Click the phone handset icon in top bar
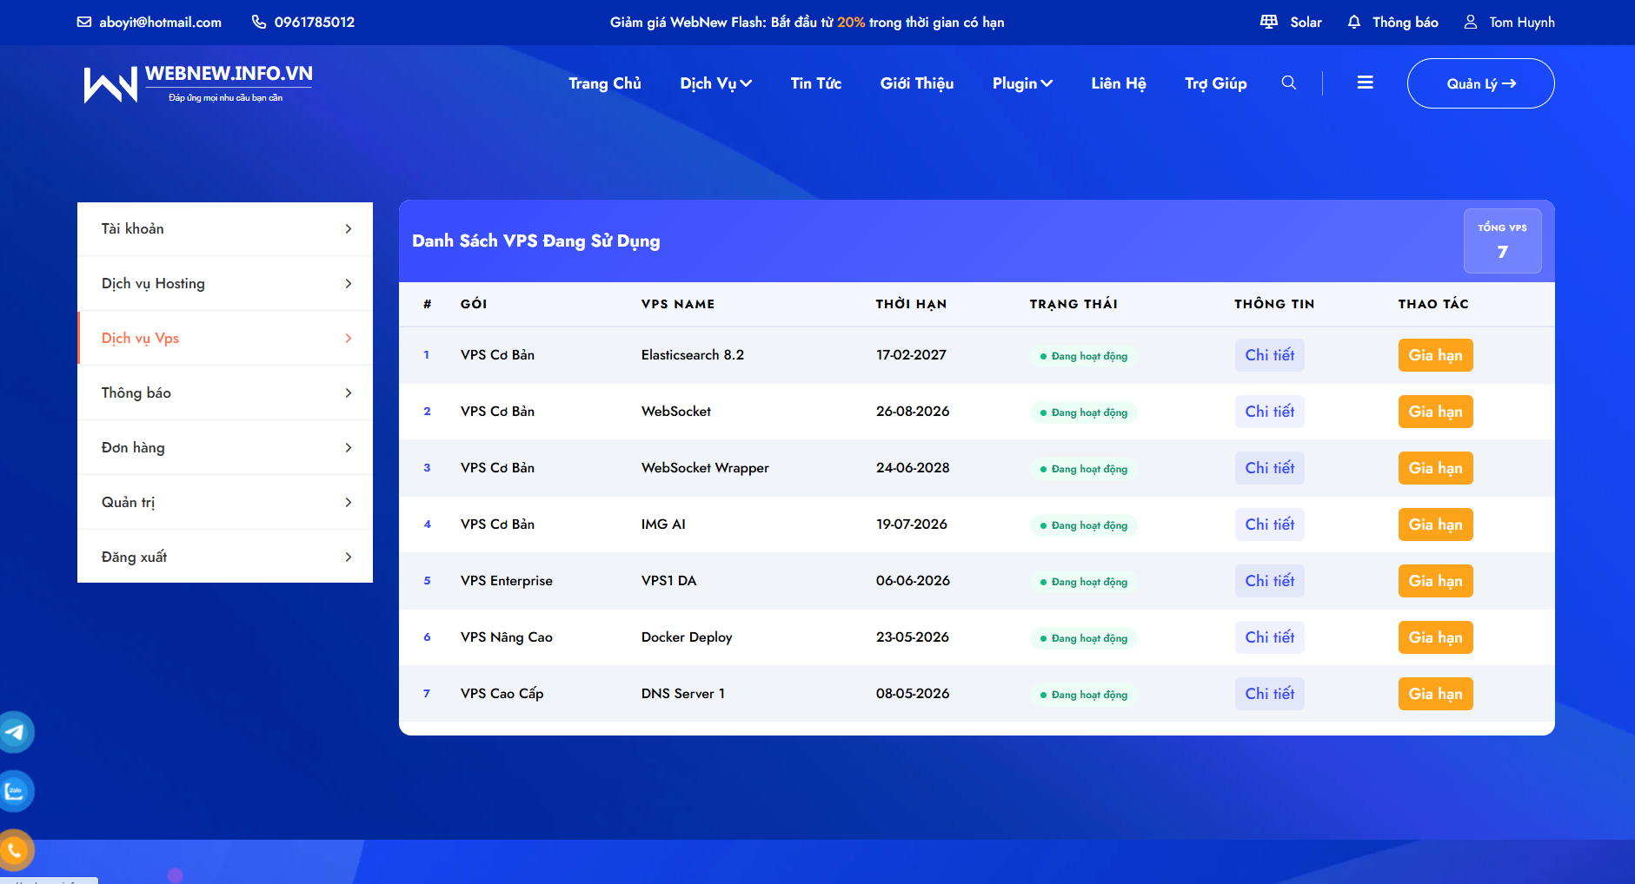The image size is (1635, 884). pyautogui.click(x=259, y=22)
